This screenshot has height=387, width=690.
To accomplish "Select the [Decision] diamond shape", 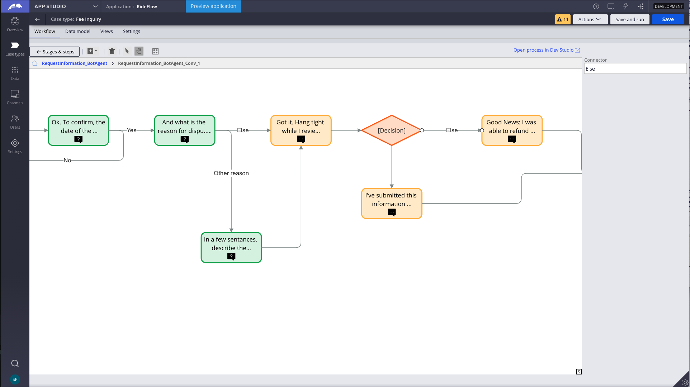I will pyautogui.click(x=391, y=130).
